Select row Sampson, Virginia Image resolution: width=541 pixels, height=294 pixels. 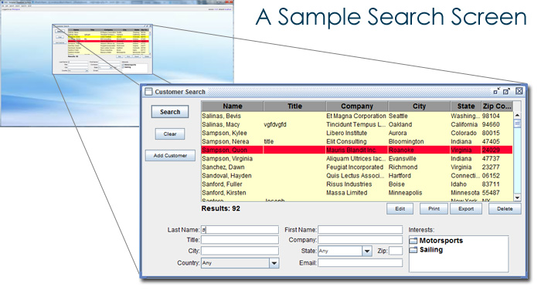coord(357,158)
